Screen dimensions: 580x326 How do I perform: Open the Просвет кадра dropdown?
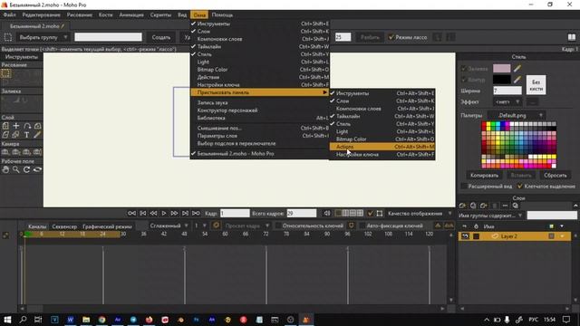coord(246,225)
